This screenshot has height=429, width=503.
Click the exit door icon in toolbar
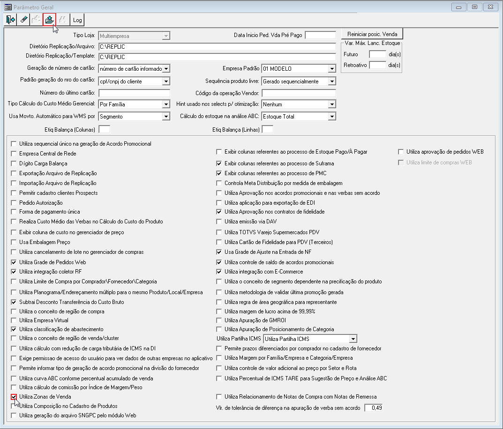pos(11,20)
